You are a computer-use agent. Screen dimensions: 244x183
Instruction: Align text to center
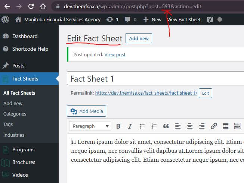point(190,126)
